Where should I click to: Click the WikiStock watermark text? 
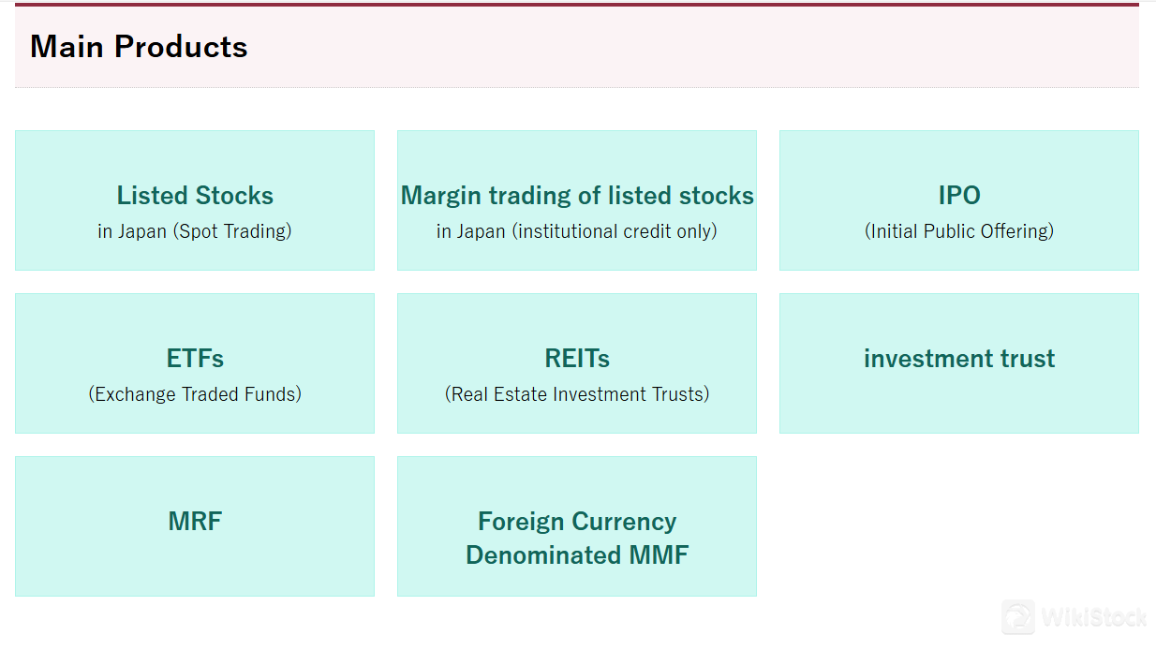(1093, 618)
